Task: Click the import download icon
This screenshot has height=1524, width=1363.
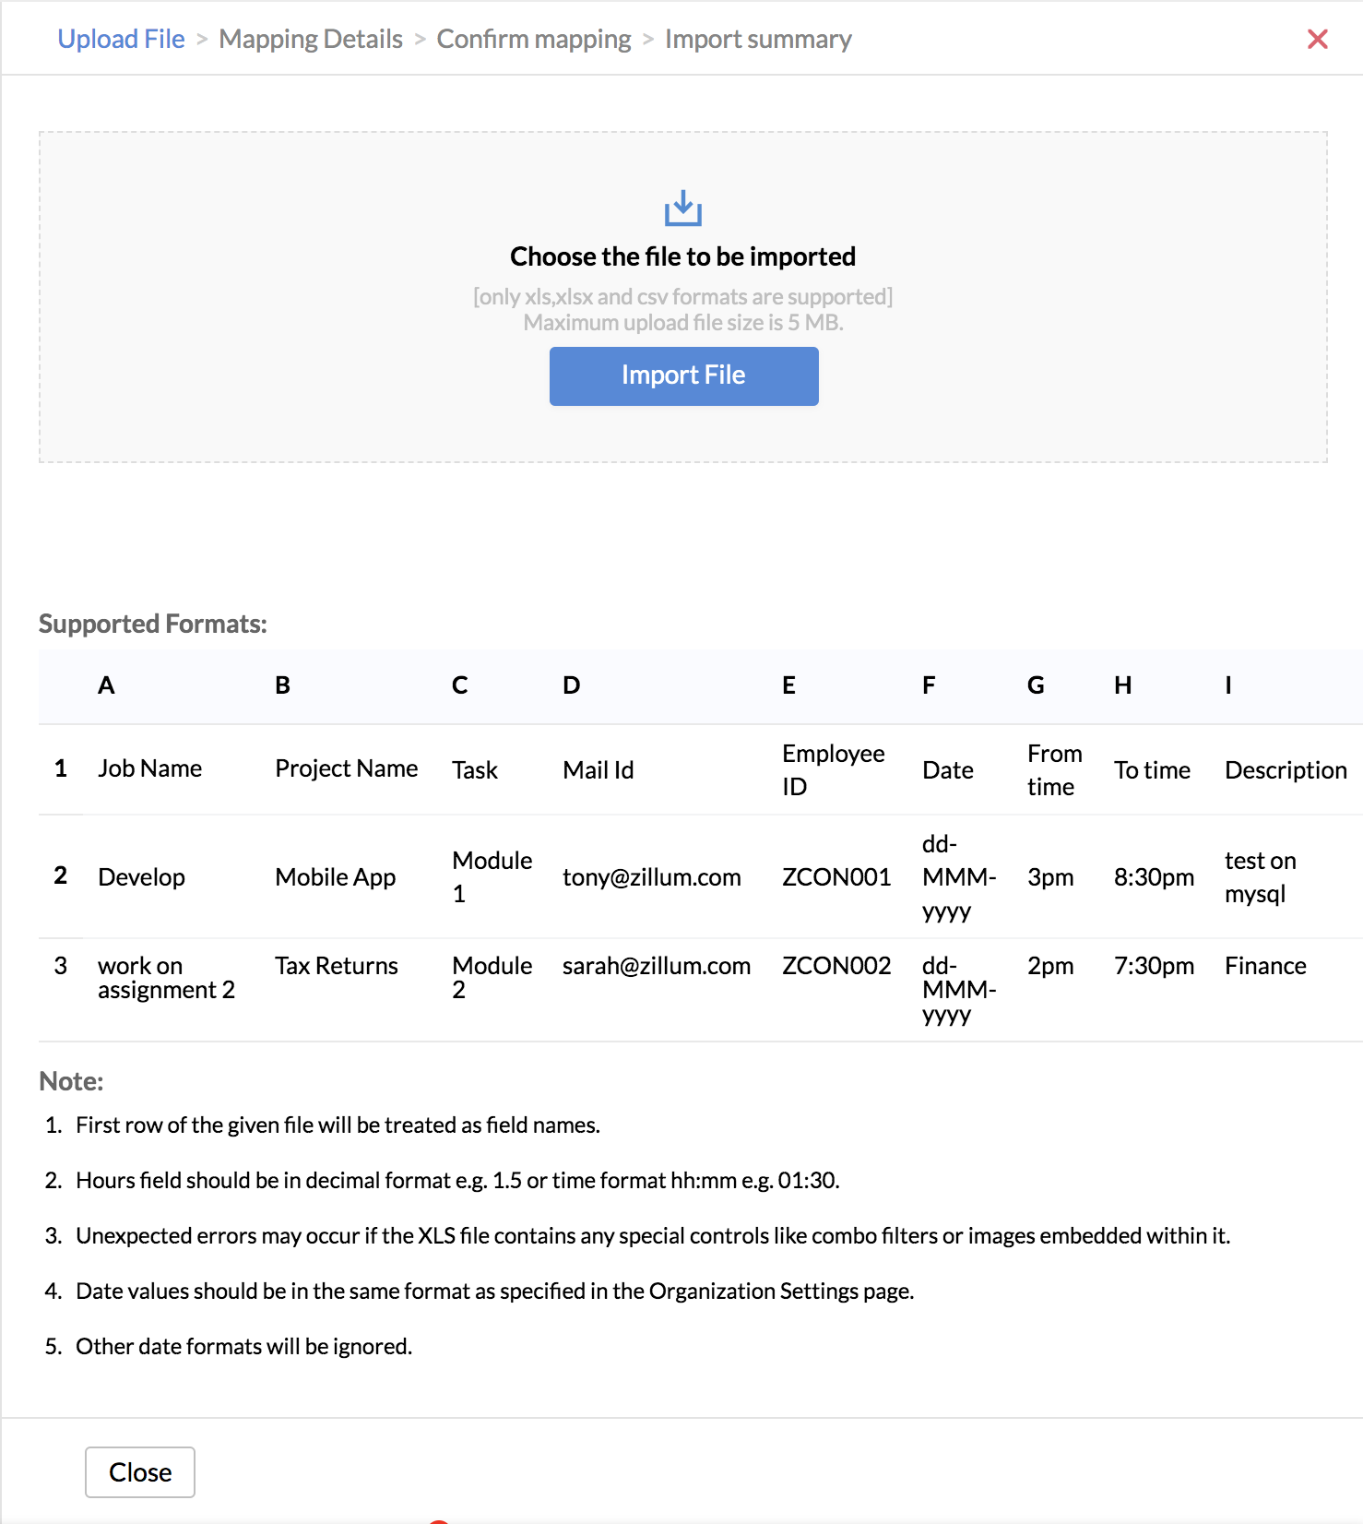Action: coord(682,208)
